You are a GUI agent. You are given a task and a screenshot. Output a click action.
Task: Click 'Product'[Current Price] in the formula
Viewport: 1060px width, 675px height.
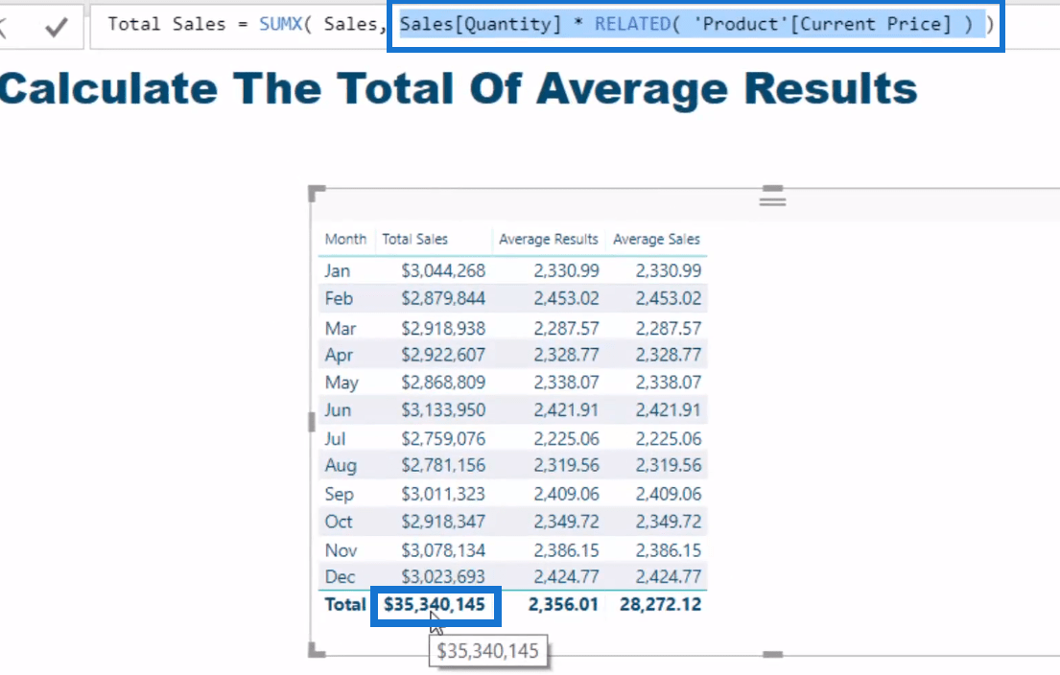(823, 24)
